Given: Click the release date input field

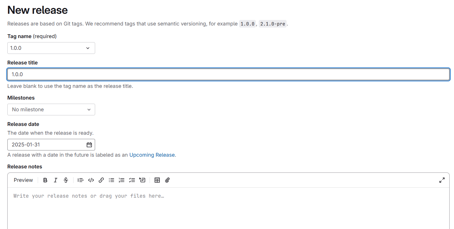Looking at the screenshot, I should coord(51,145).
